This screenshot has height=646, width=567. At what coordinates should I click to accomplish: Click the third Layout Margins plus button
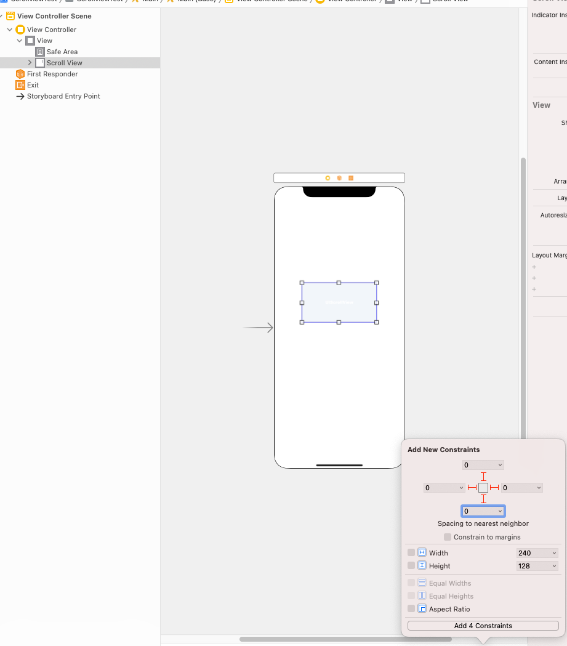[x=534, y=289]
